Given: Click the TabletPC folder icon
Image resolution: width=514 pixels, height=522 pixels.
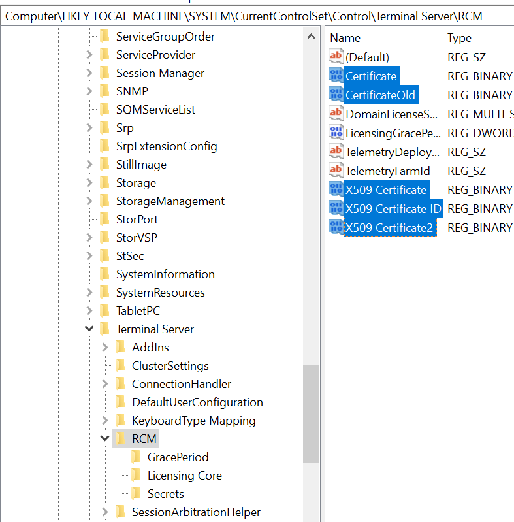Looking at the screenshot, I should click(104, 310).
